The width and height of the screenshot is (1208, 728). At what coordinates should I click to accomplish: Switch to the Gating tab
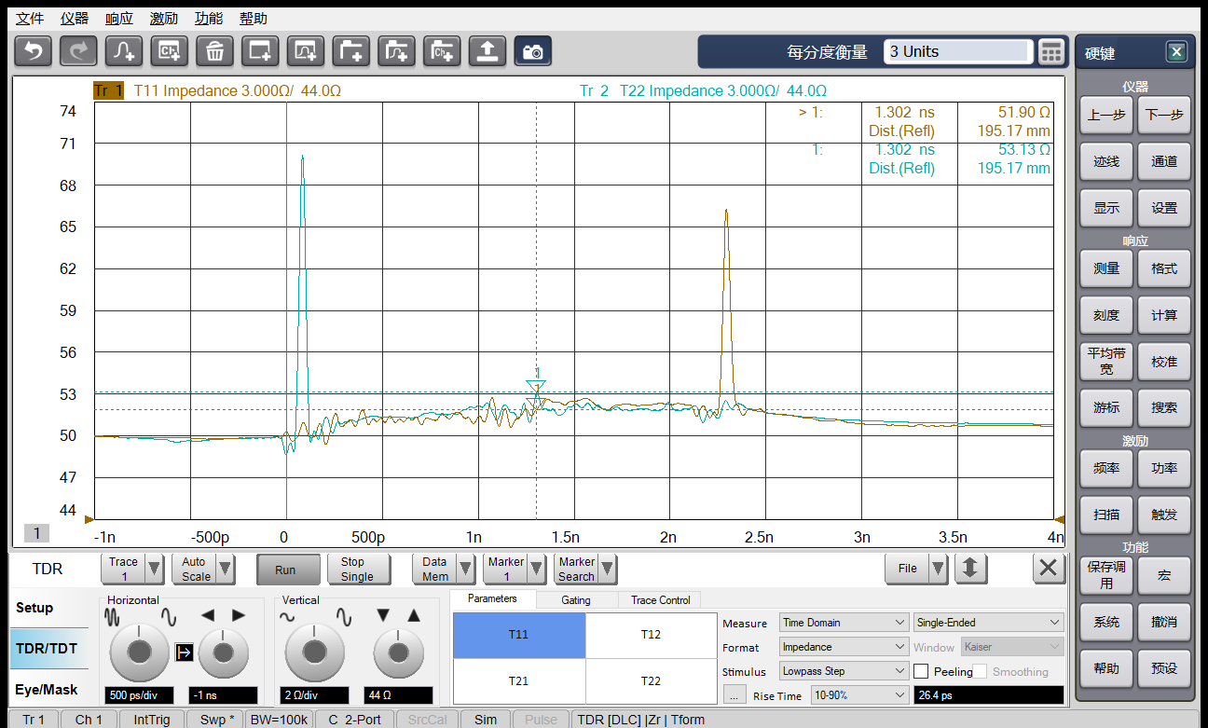(576, 599)
